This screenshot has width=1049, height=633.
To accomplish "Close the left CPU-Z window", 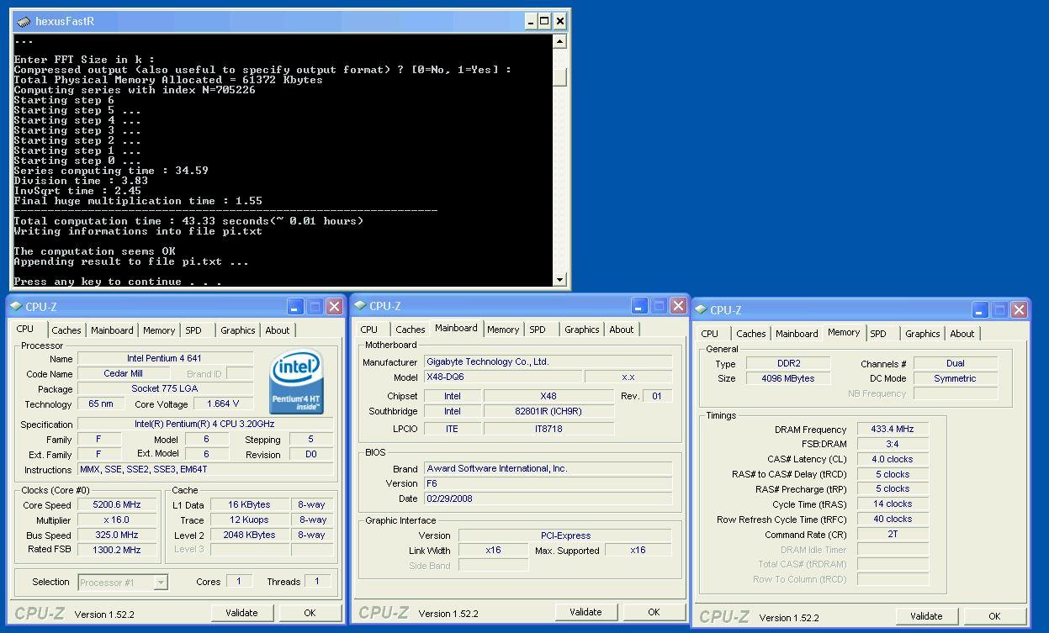I will (334, 307).
